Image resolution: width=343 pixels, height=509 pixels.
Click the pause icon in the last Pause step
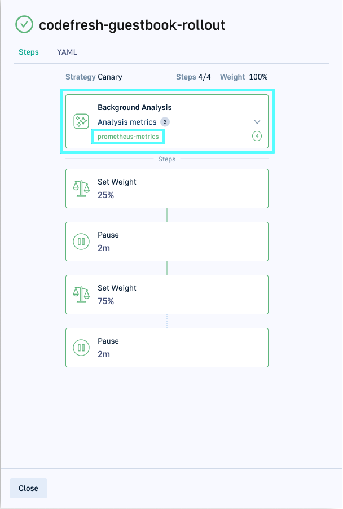[x=81, y=348]
